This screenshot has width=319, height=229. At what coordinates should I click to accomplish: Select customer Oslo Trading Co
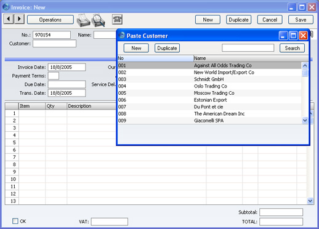tap(209, 86)
